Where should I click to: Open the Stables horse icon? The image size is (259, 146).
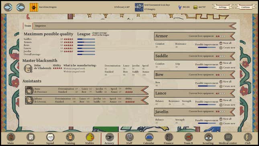pos(90,137)
